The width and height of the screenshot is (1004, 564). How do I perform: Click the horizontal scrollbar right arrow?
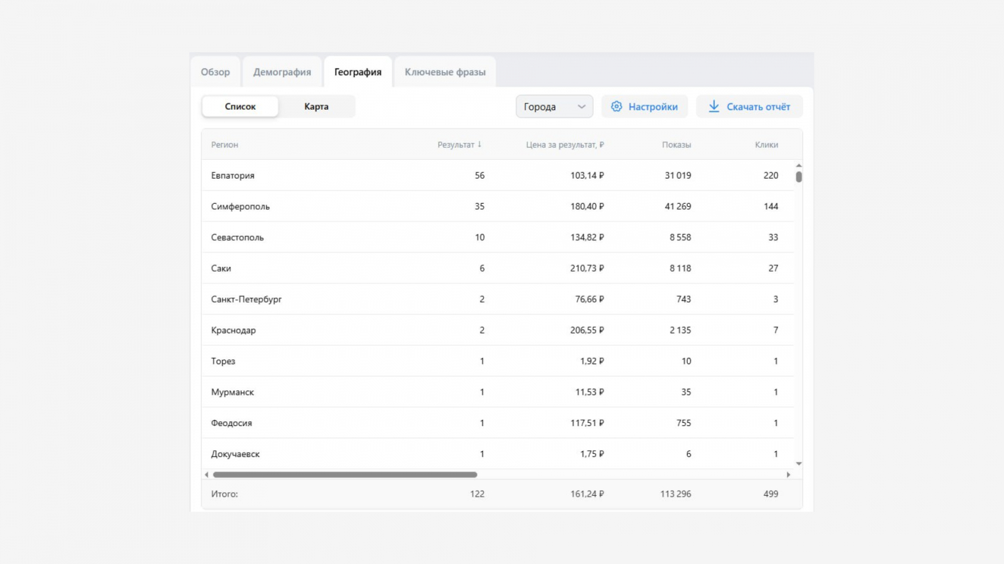pos(788,475)
